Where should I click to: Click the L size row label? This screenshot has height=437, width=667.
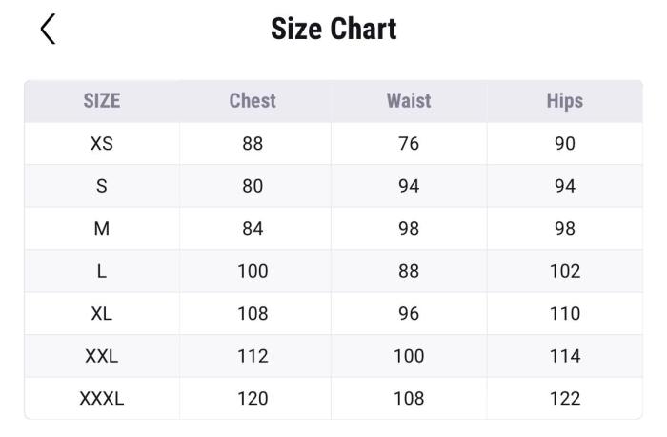click(102, 271)
